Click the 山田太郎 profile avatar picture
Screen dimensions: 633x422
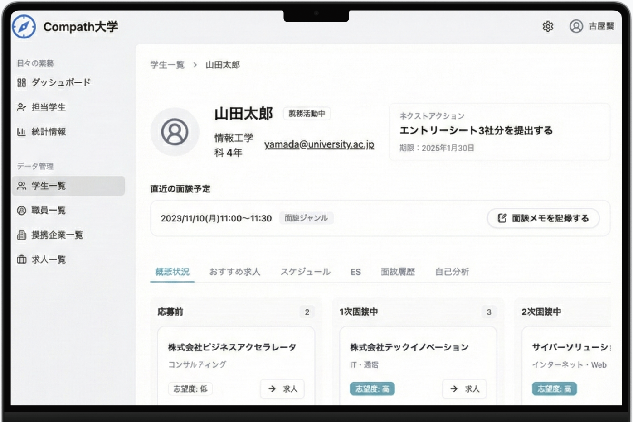click(x=175, y=132)
